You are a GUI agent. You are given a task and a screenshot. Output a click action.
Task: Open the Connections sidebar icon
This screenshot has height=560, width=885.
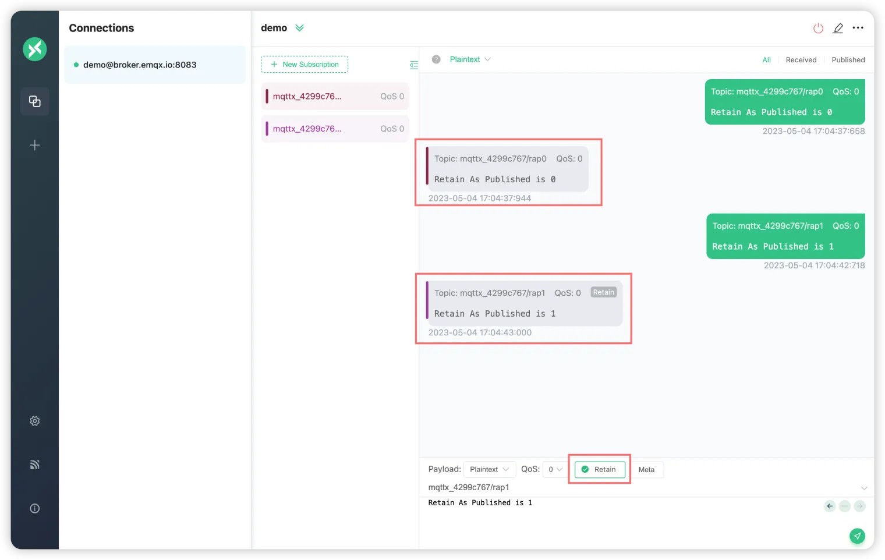point(35,101)
